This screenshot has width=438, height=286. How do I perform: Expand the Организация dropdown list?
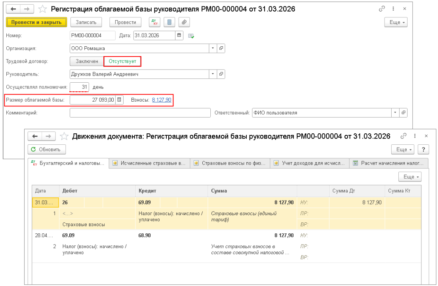point(213,48)
